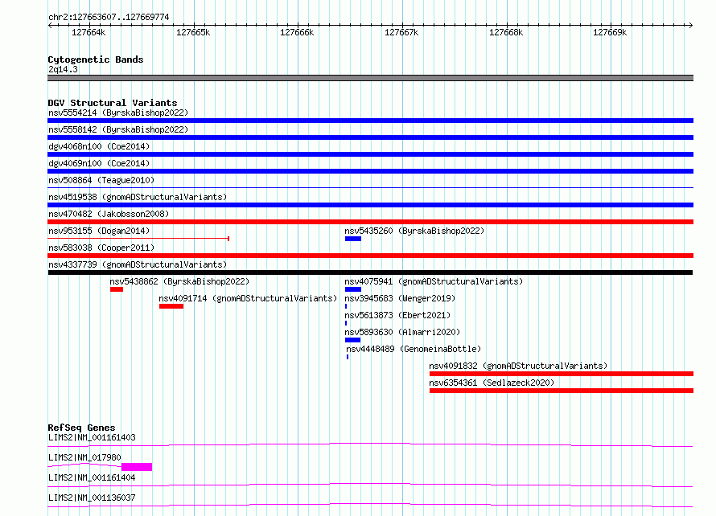Select the thin red line of nsv953155
The width and height of the screenshot is (716, 516).
pos(138,239)
